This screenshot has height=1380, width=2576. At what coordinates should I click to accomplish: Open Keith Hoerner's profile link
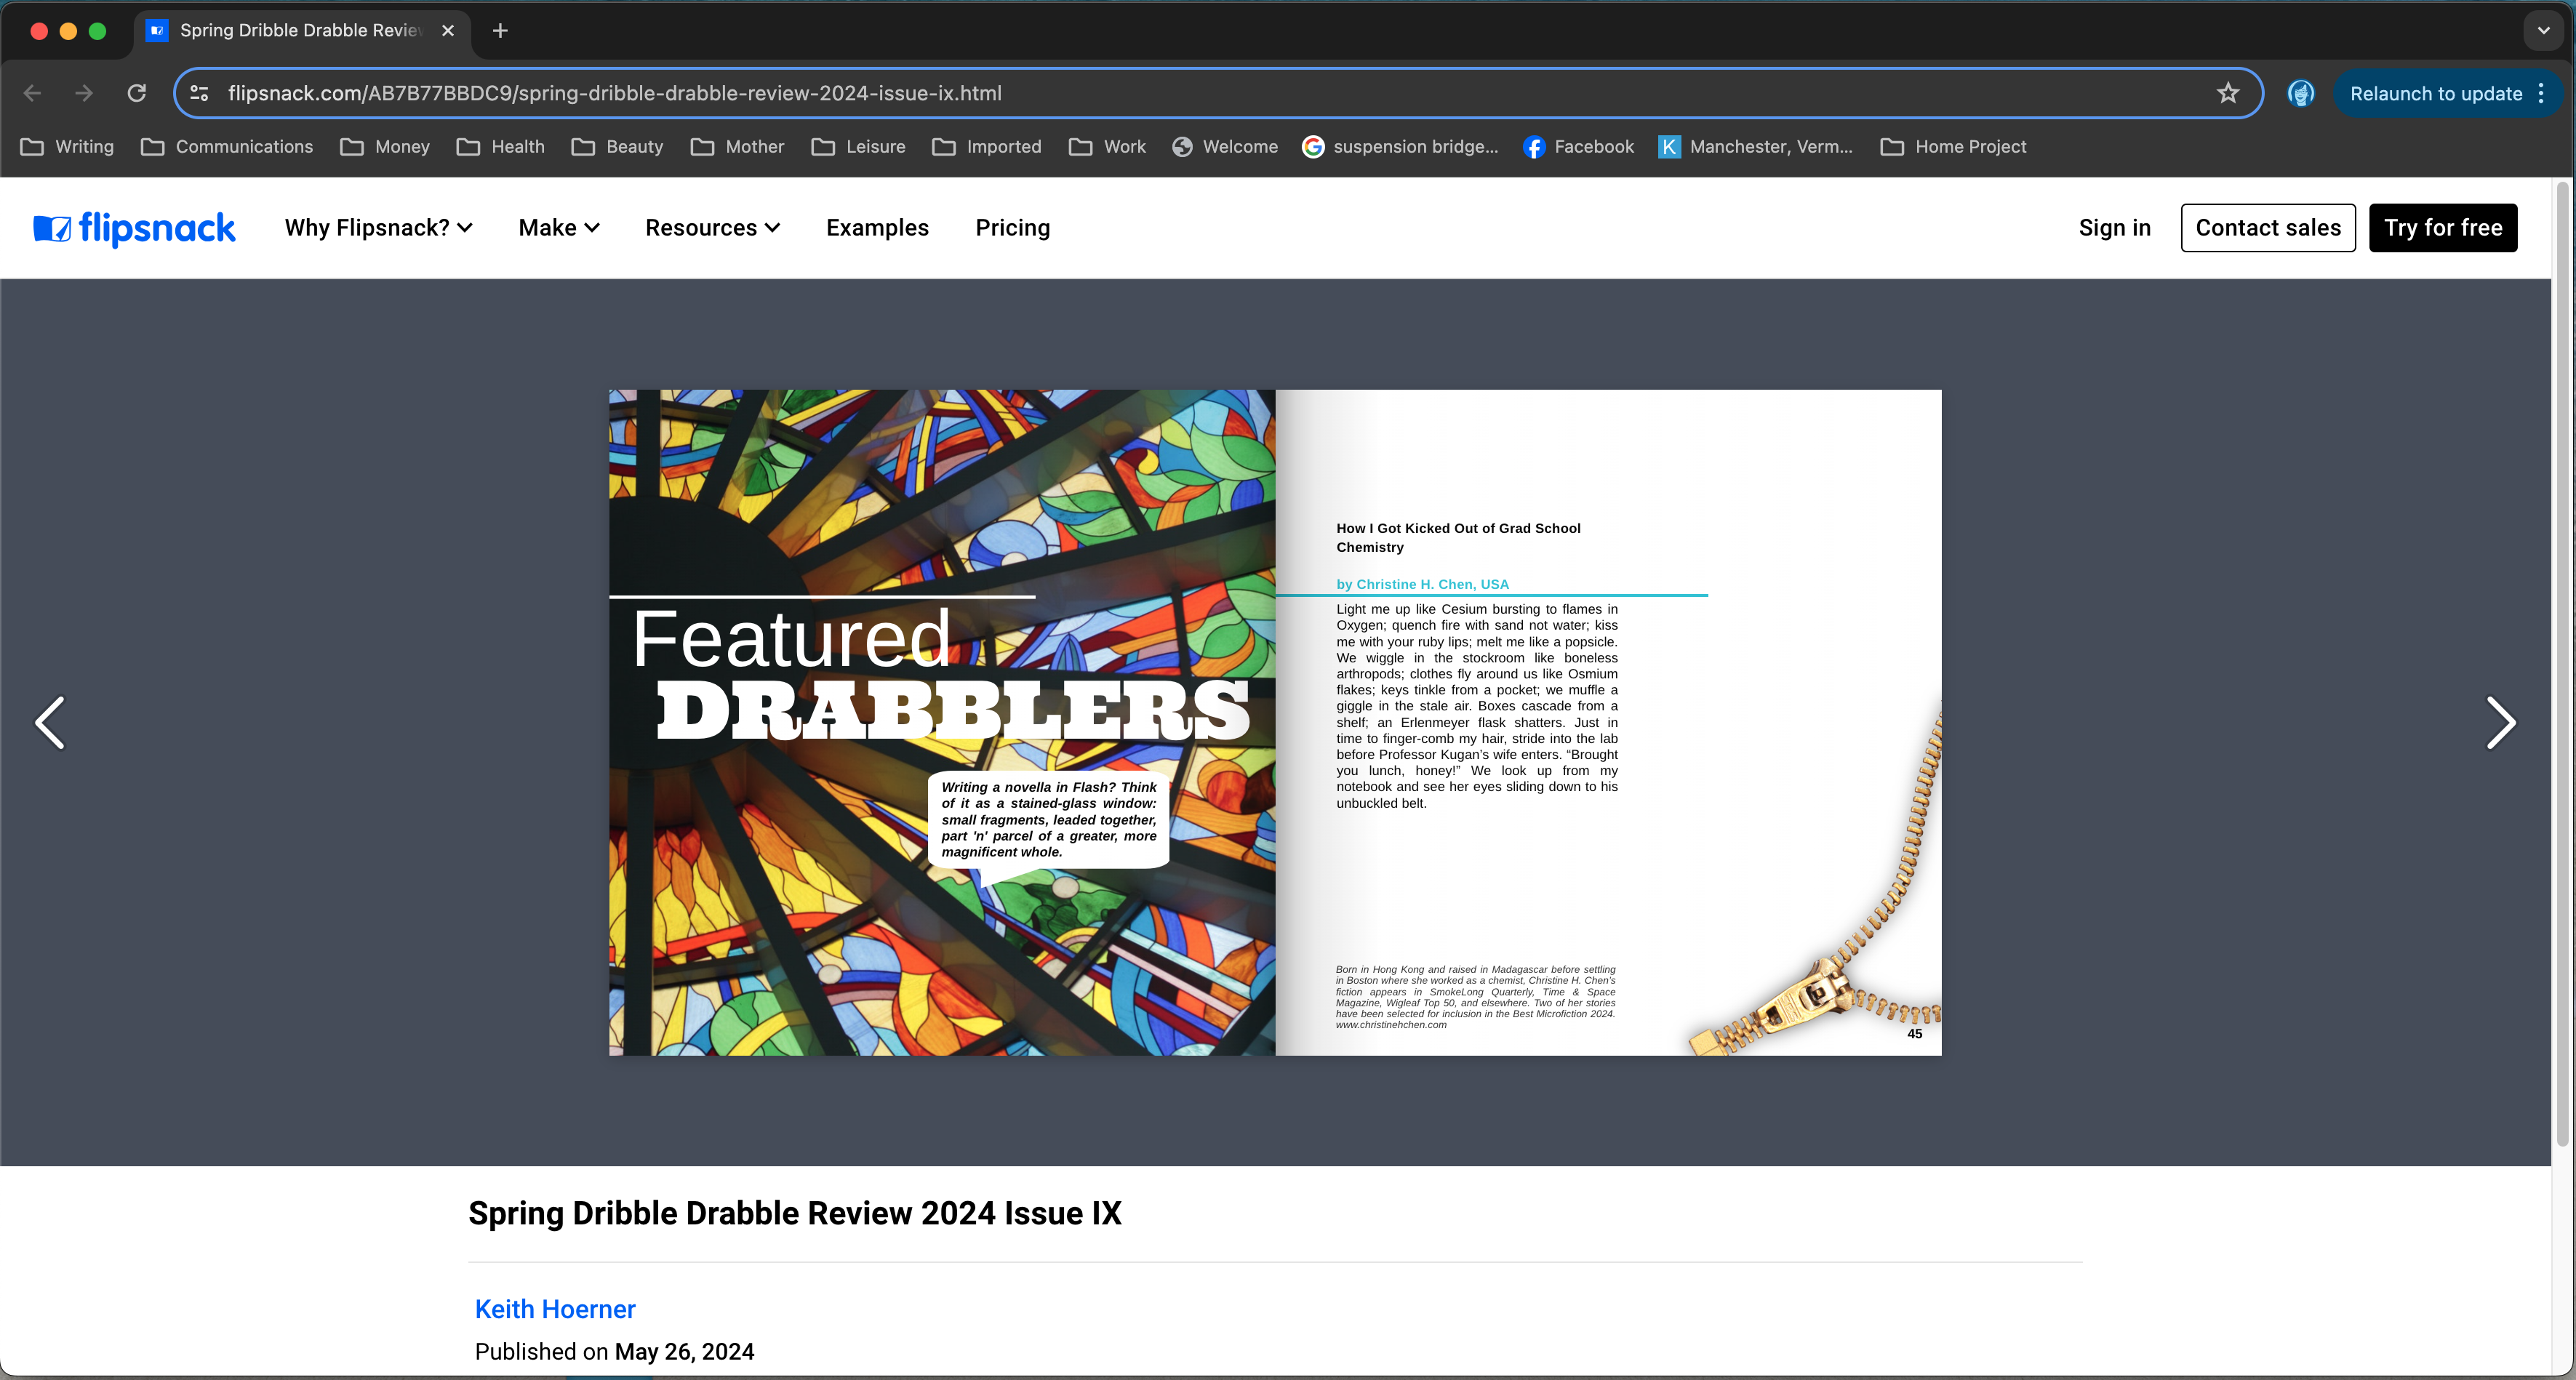pos(555,1309)
